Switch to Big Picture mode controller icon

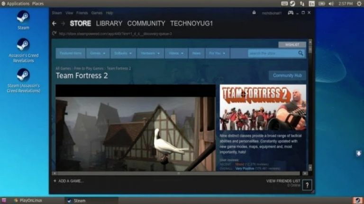pyautogui.click(x=291, y=13)
